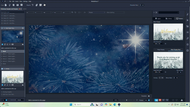Click the skip-to-start media button

[154, 12]
